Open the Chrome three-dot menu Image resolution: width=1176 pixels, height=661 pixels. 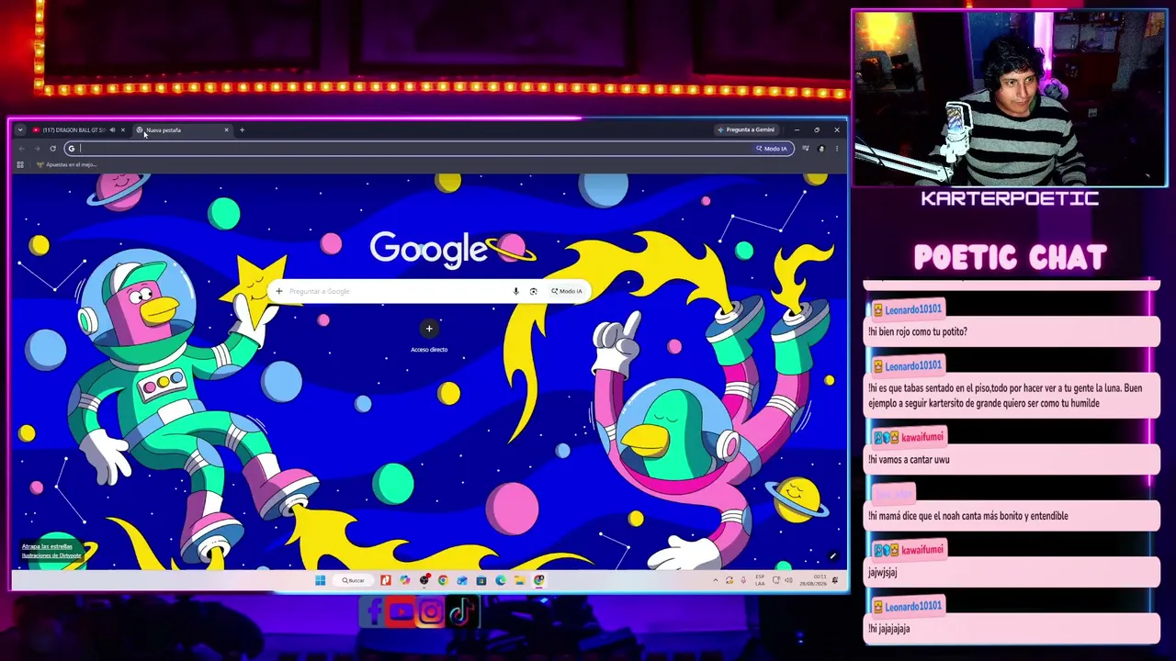coord(836,149)
